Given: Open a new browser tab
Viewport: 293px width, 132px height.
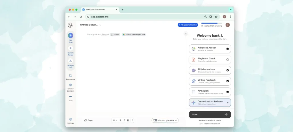Looking at the screenshot, I should tap(122, 9).
